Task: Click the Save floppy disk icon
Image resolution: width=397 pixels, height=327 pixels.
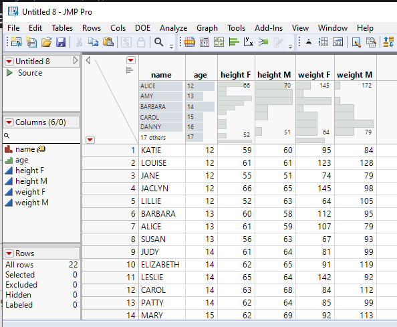Action: (61, 42)
